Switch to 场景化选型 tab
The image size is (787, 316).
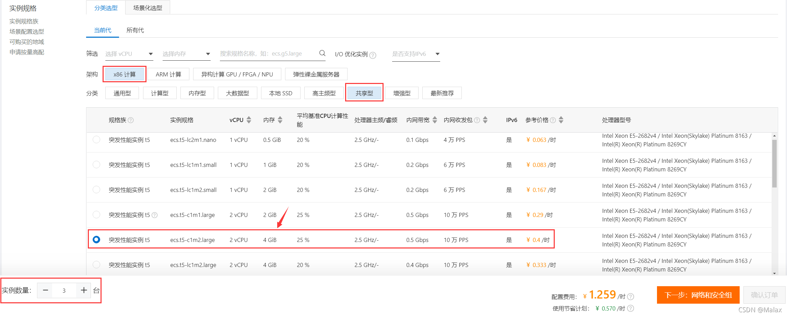click(148, 8)
